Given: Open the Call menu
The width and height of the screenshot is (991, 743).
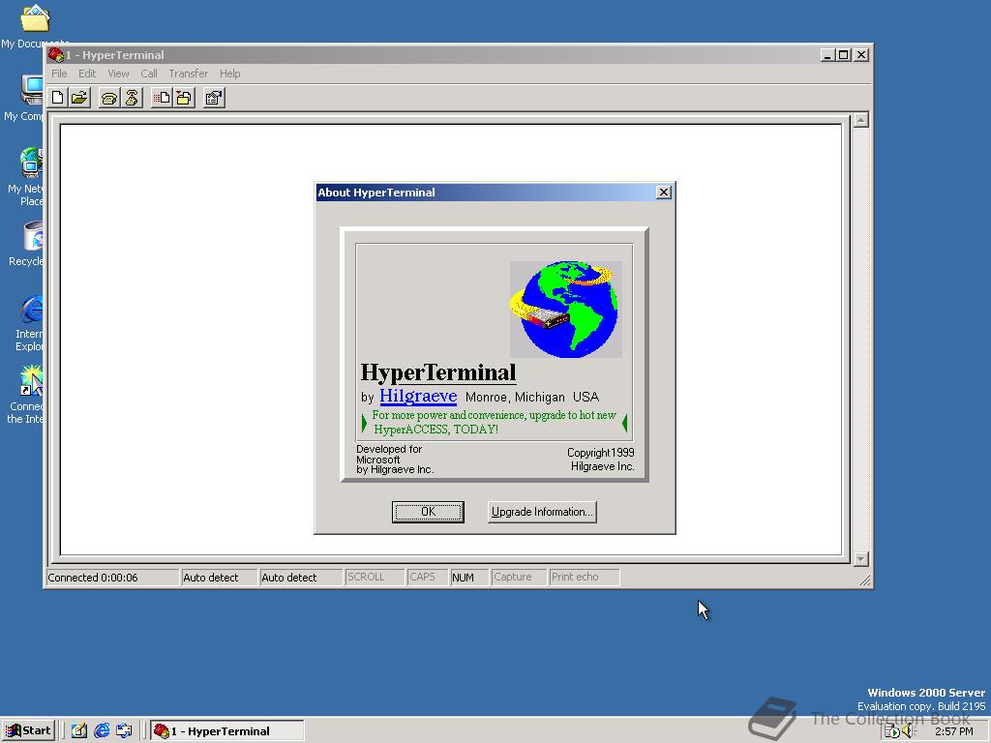Looking at the screenshot, I should [148, 74].
